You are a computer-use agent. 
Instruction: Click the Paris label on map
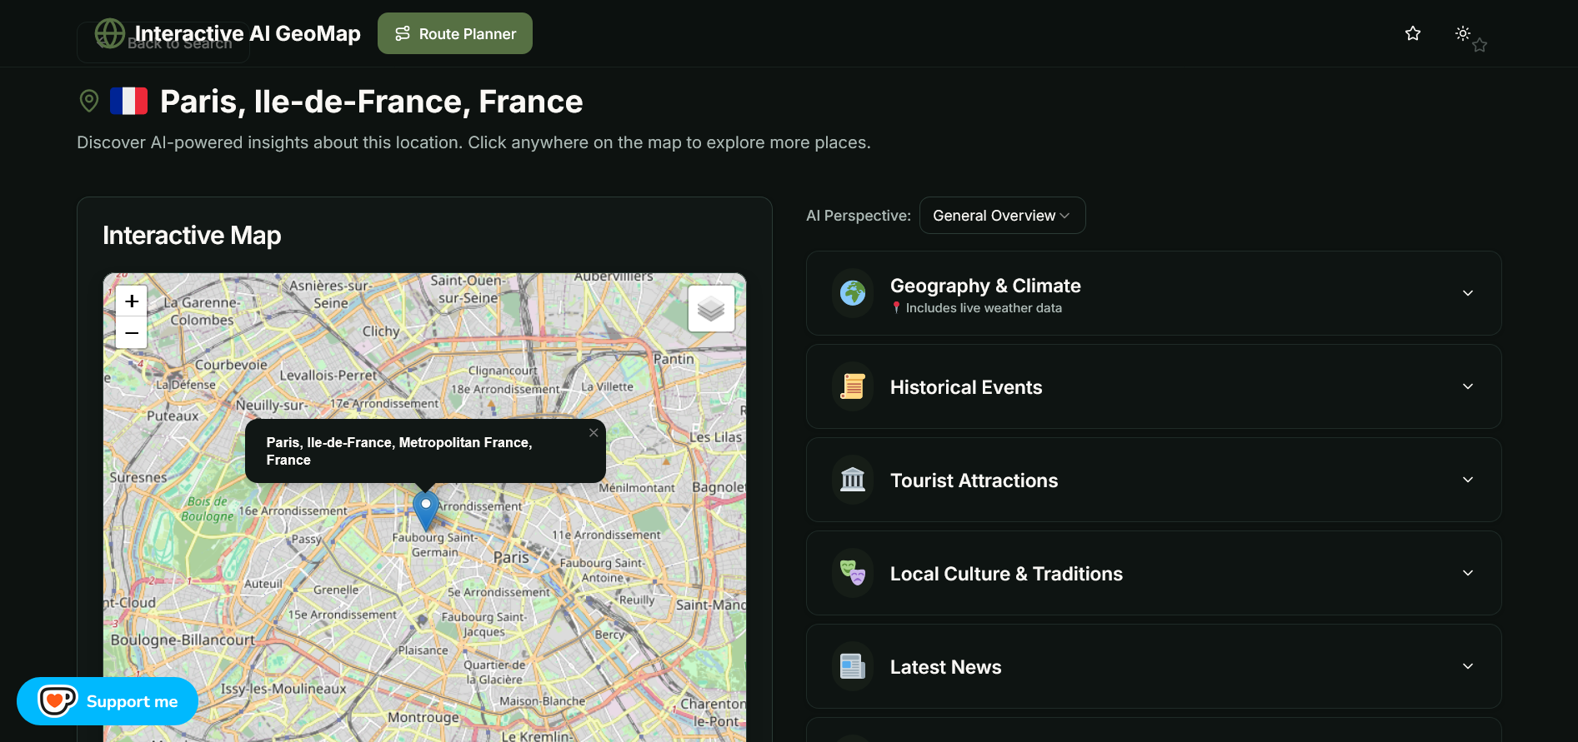[511, 557]
